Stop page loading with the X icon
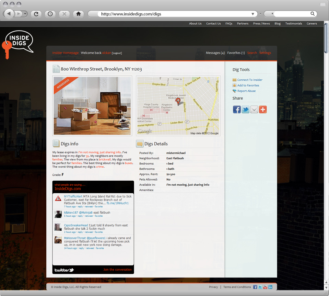329x296 pixels. pos(64,14)
